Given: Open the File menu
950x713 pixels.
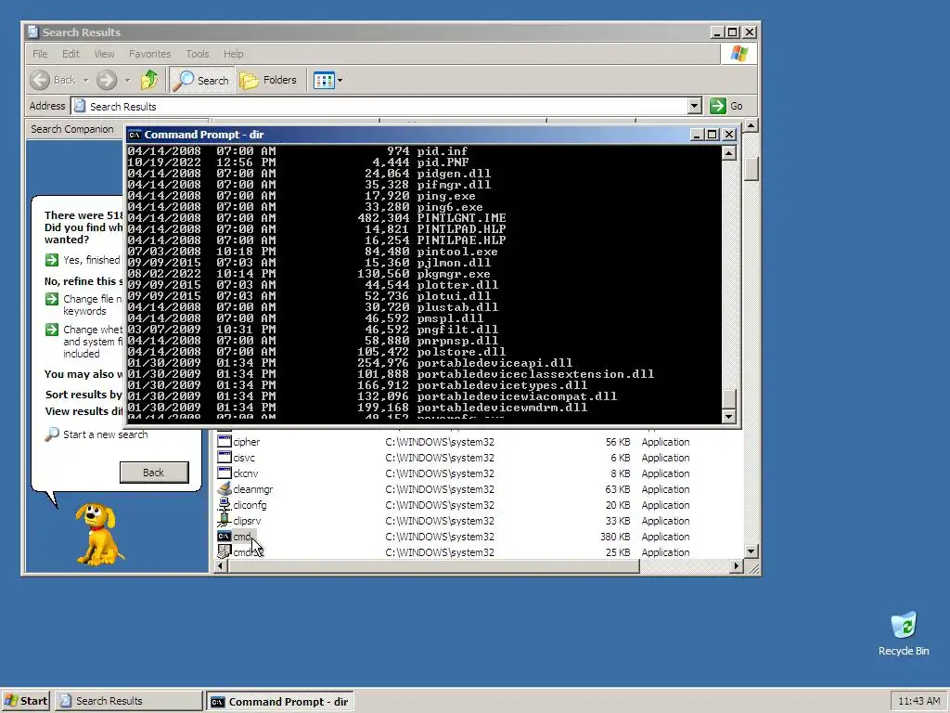Looking at the screenshot, I should pos(40,54).
